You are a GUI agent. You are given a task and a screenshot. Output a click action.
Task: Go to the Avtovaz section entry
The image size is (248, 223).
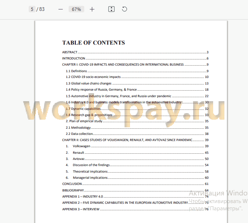coord(137,159)
